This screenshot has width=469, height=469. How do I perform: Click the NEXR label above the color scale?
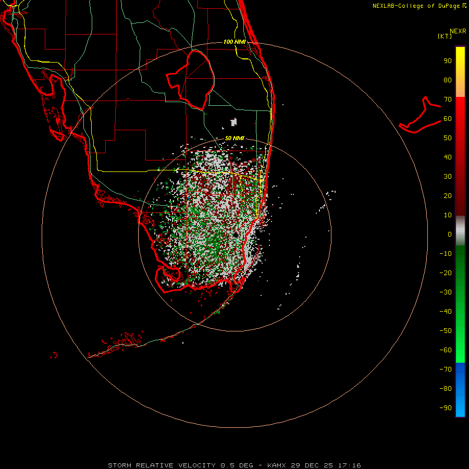click(x=458, y=31)
